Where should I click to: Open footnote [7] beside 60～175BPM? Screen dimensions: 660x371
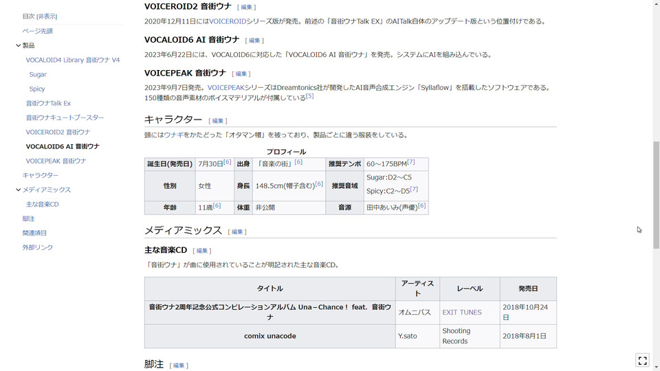(x=411, y=162)
